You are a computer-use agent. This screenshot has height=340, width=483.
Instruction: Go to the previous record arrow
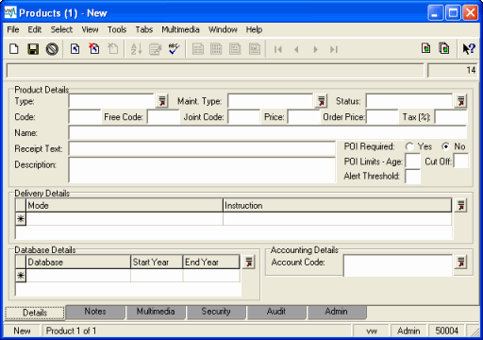pos(296,49)
